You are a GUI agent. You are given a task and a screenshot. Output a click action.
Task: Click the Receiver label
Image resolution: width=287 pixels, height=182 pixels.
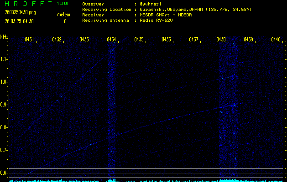tap(93, 15)
